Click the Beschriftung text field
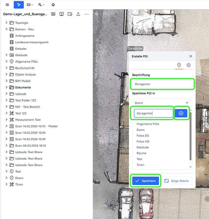209x219 pixels. tap(162, 84)
